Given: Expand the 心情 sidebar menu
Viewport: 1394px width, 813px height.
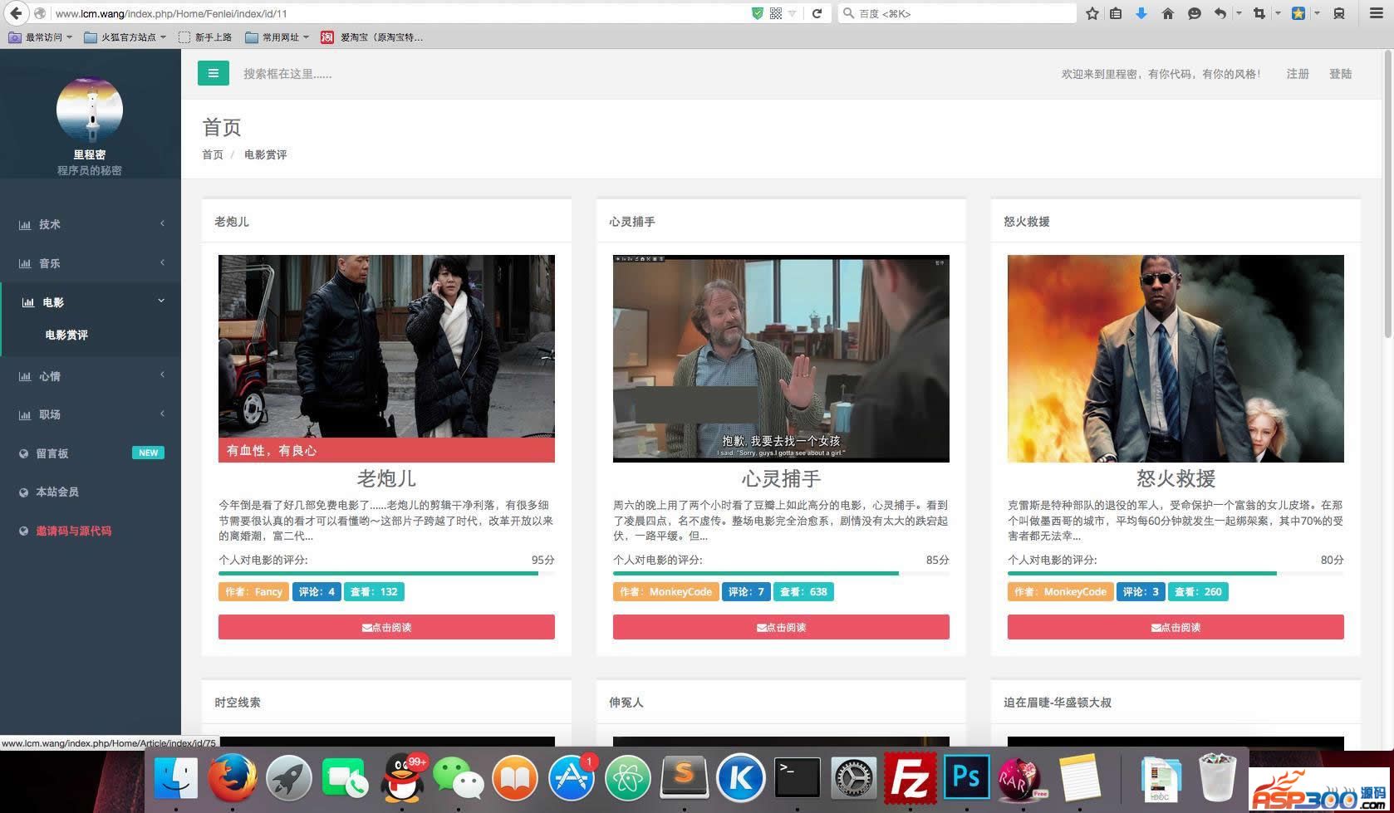Looking at the screenshot, I should (91, 376).
